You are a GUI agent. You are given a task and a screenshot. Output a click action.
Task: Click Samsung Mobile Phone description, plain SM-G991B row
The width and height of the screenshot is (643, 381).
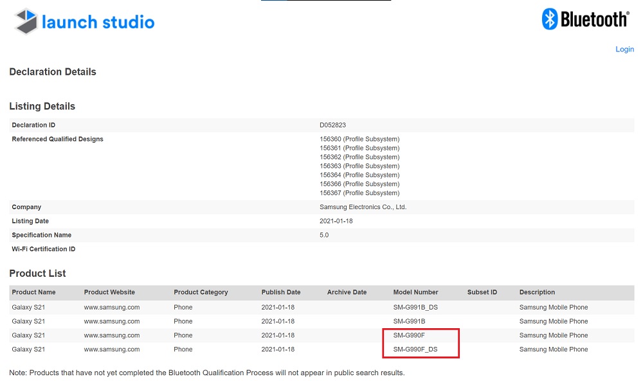[554, 322]
